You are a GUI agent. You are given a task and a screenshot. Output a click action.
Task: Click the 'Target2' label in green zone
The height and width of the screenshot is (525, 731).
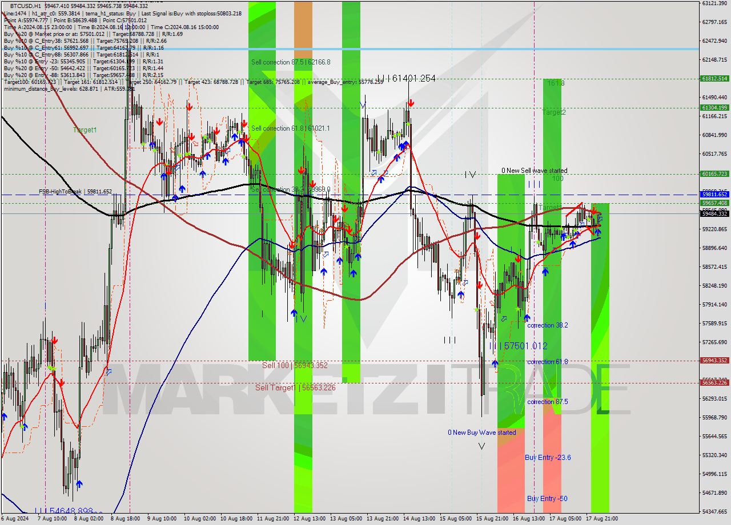point(554,112)
